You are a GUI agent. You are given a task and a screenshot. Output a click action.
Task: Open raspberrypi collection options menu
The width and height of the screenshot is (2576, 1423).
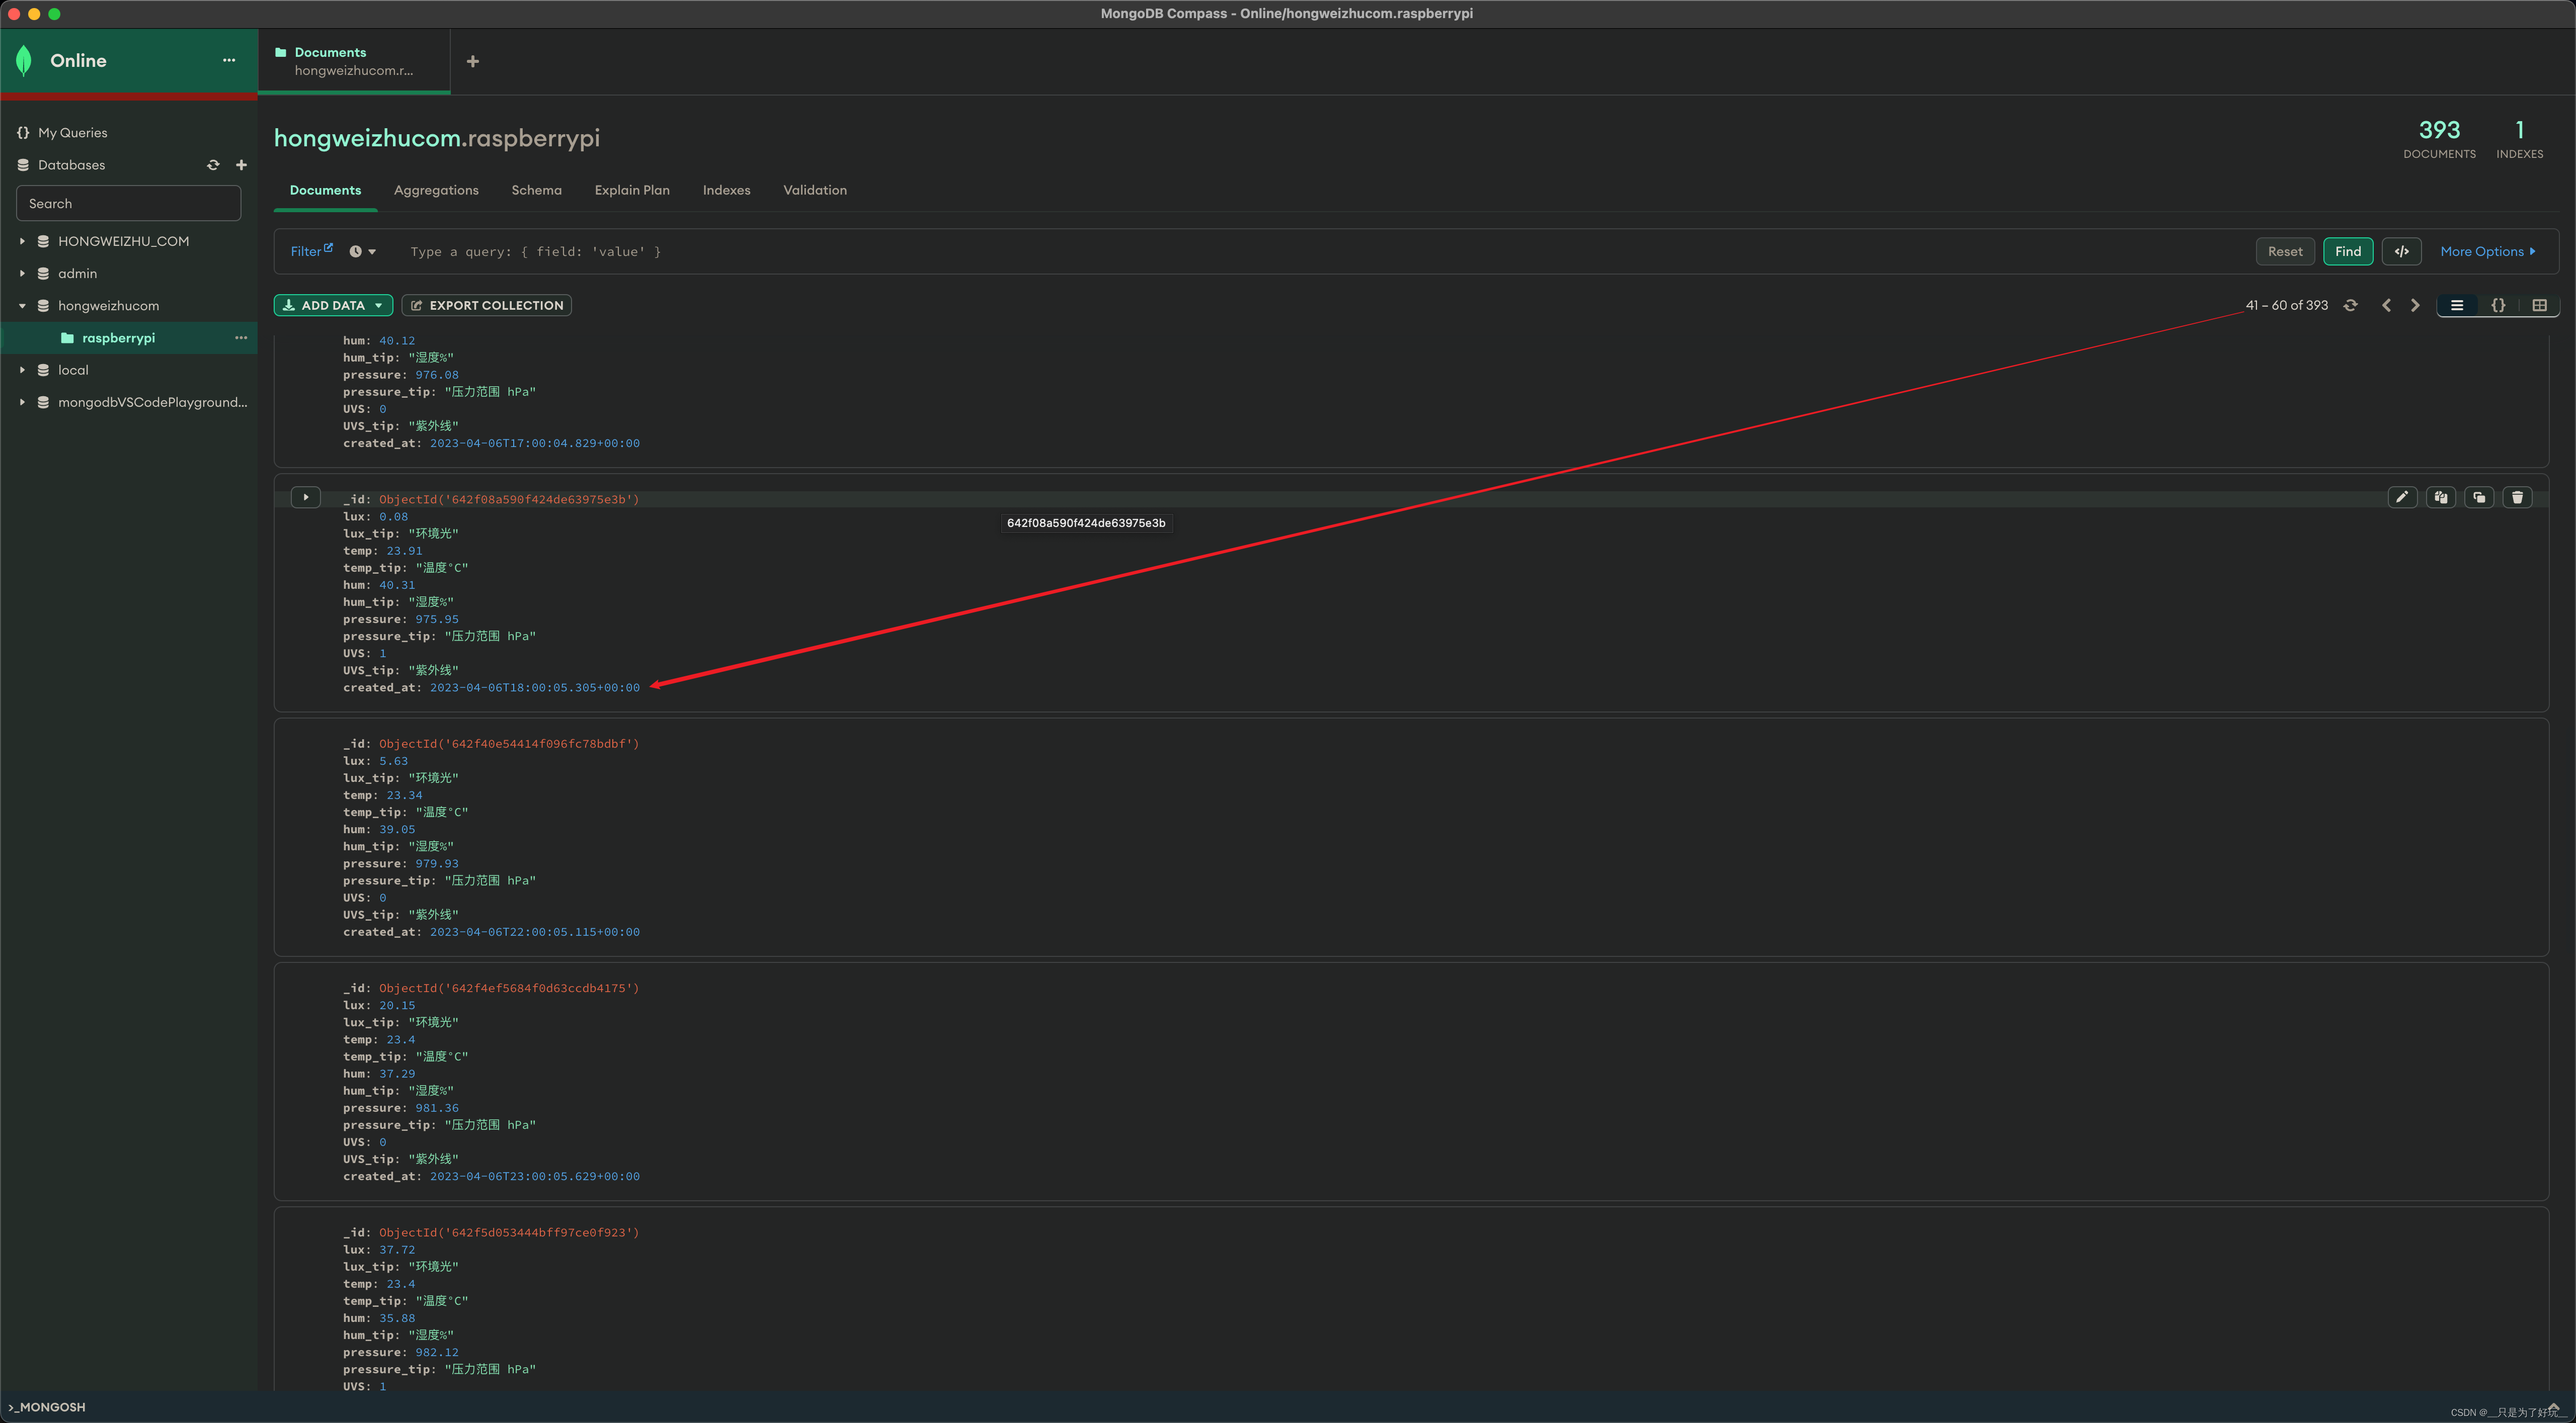click(x=241, y=338)
